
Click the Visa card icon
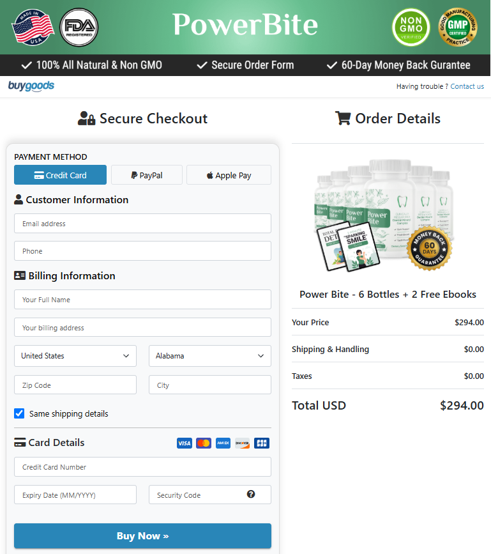(184, 443)
